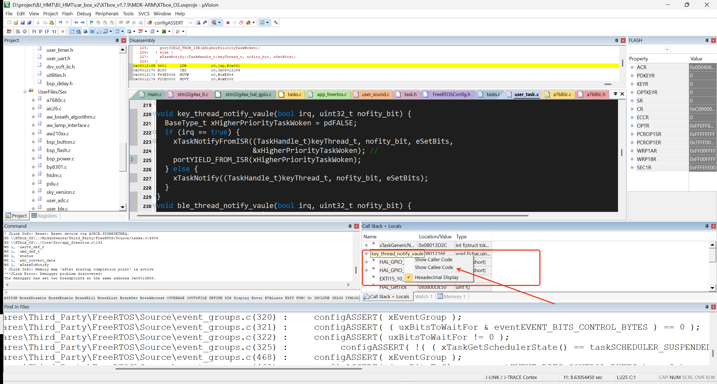Expand the ACR property in FLASH panel
The image size is (717, 384).
(x=632, y=67)
